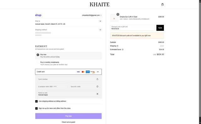Uncheck Sign me up for news and offers
This screenshot has height=124, width=201.
tap(36, 109)
